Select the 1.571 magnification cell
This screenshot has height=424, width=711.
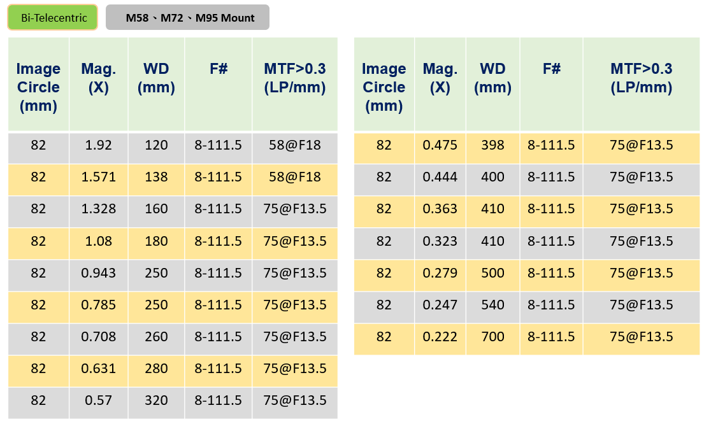point(98,177)
